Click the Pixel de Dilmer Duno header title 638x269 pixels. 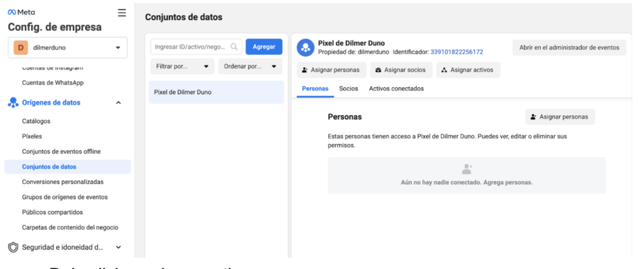click(x=351, y=43)
